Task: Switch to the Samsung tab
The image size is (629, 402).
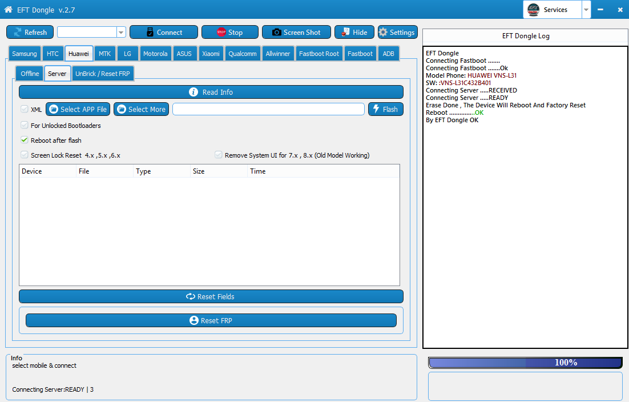Action: [x=25, y=54]
